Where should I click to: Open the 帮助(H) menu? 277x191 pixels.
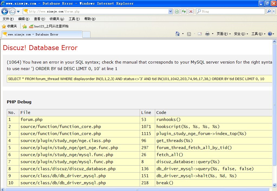pyautogui.click(x=90, y=19)
